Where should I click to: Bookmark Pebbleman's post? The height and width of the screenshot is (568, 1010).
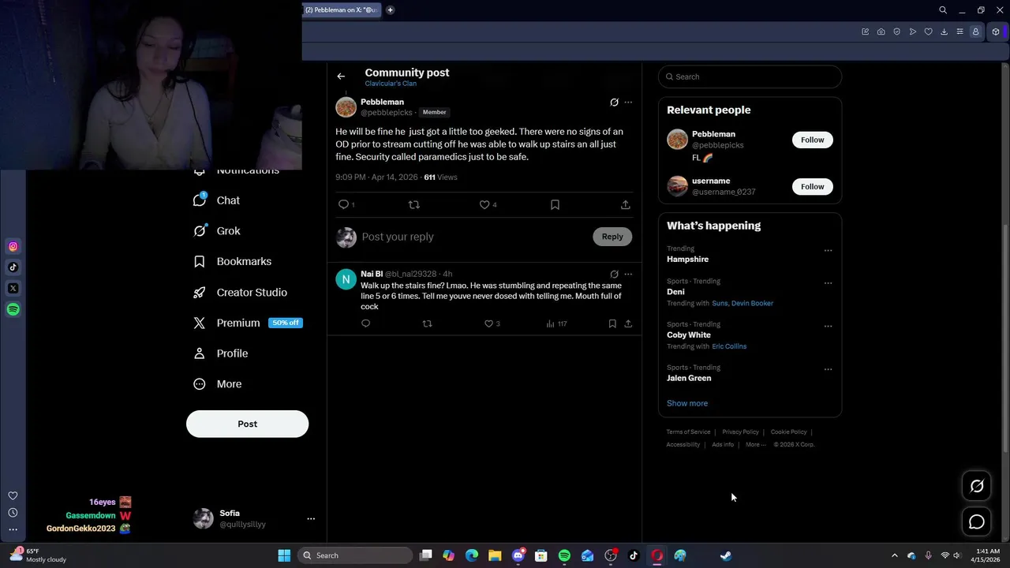tap(555, 204)
